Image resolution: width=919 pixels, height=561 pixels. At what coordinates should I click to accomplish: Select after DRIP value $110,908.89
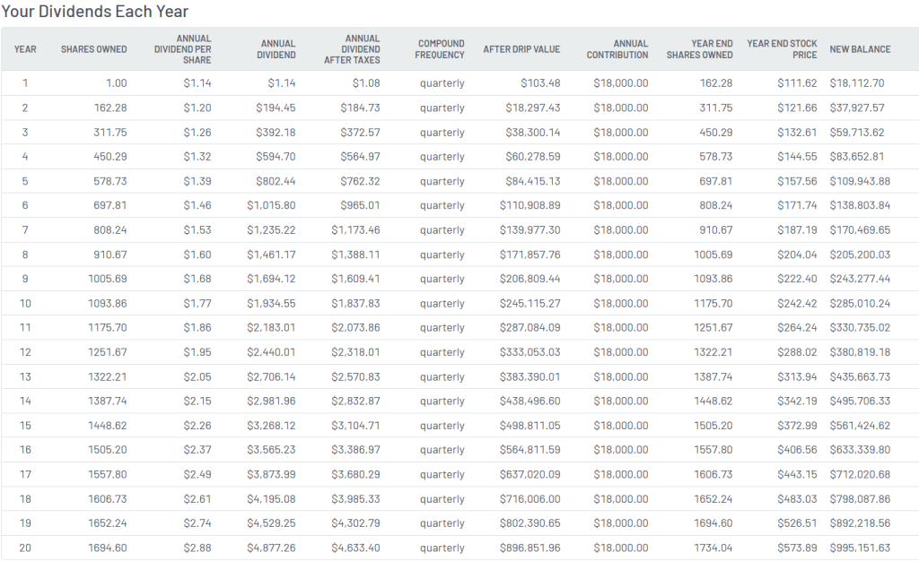coord(530,205)
